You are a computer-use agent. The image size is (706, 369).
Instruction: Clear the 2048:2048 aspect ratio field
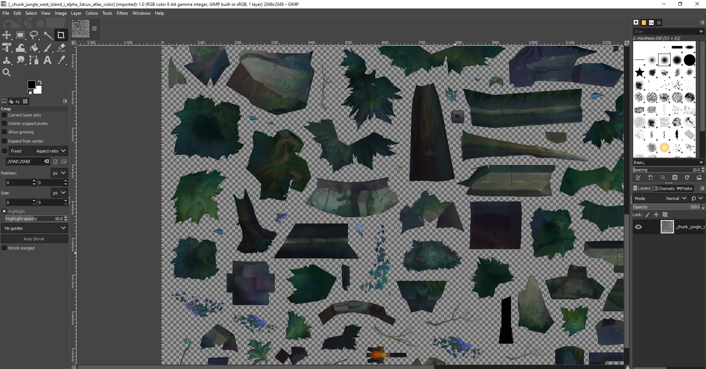click(47, 161)
